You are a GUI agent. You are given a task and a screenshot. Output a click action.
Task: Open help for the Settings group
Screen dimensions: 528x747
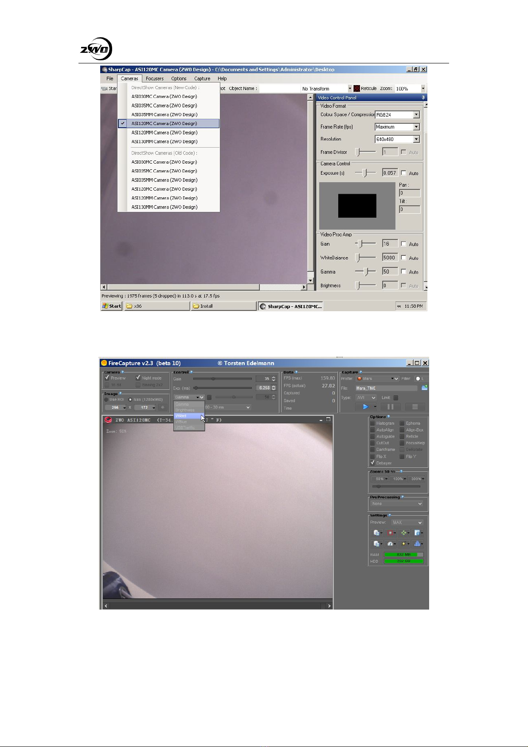[390, 515]
